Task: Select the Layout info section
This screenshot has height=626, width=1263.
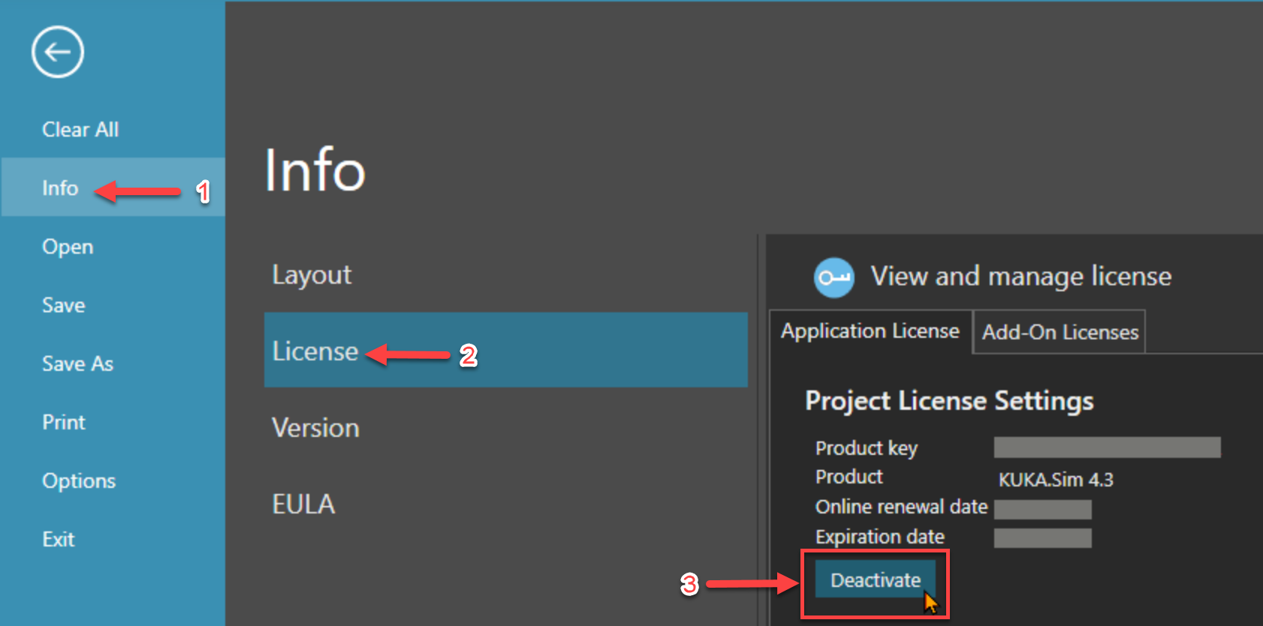Action: tap(312, 275)
